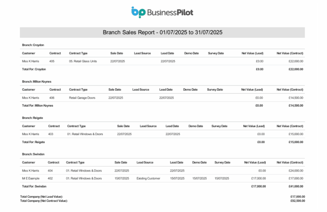Screen dimensions: 327x212
Task: Select the Branch Sales Report title bar
Action: click(x=162, y=33)
